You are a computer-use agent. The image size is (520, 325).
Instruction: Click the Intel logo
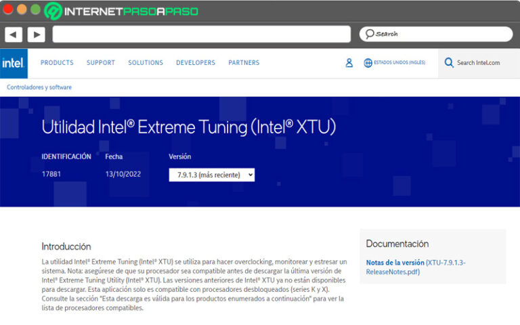tap(14, 64)
